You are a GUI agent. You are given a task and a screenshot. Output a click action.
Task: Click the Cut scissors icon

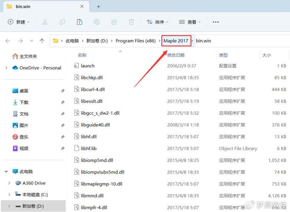45,22
